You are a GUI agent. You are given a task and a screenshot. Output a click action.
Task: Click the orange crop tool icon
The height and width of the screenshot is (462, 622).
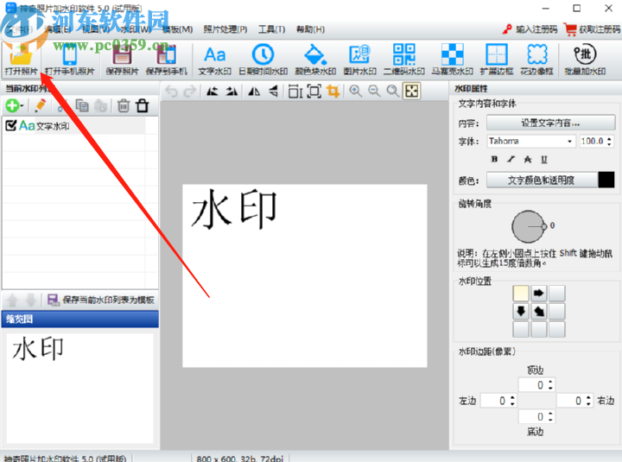coord(333,92)
